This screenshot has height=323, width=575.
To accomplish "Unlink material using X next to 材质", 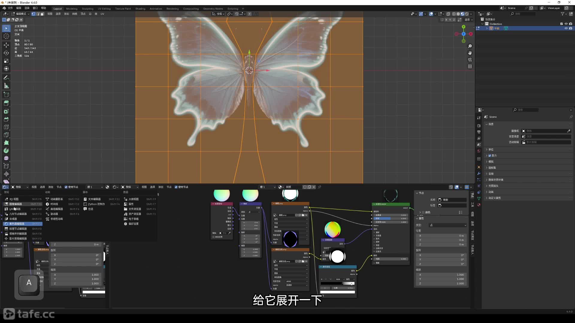I will (314, 187).
